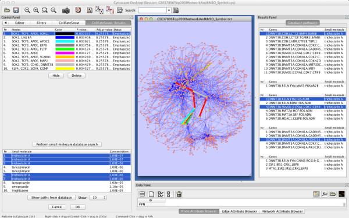Select the CellFateScout-Results tab
Image resolution: width=349 pixels, height=218 pixels.
108,23
